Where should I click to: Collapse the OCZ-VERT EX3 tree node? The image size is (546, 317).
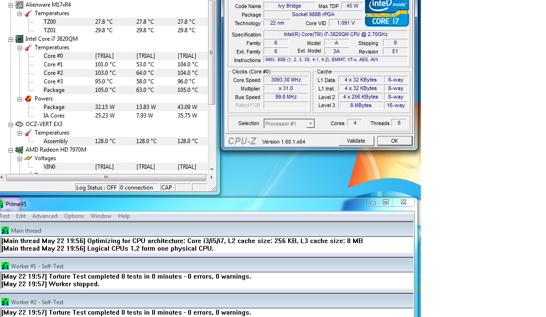[11, 124]
